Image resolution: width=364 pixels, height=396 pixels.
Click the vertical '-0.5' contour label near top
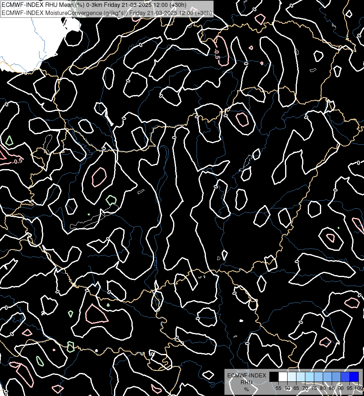[x=216, y=54]
